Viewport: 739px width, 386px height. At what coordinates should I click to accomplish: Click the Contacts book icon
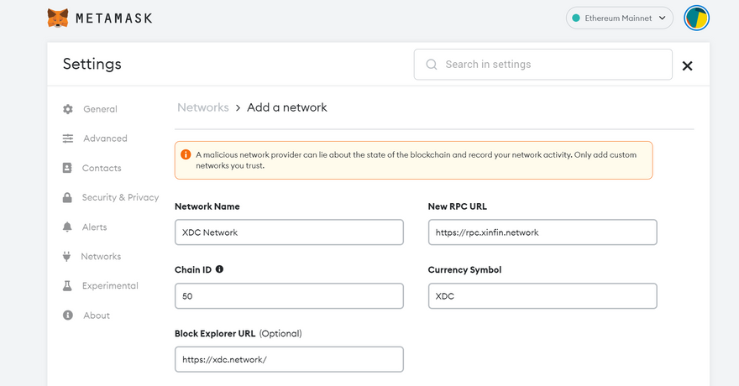(67, 168)
